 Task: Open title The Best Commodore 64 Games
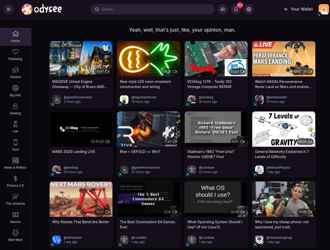(x=148, y=224)
